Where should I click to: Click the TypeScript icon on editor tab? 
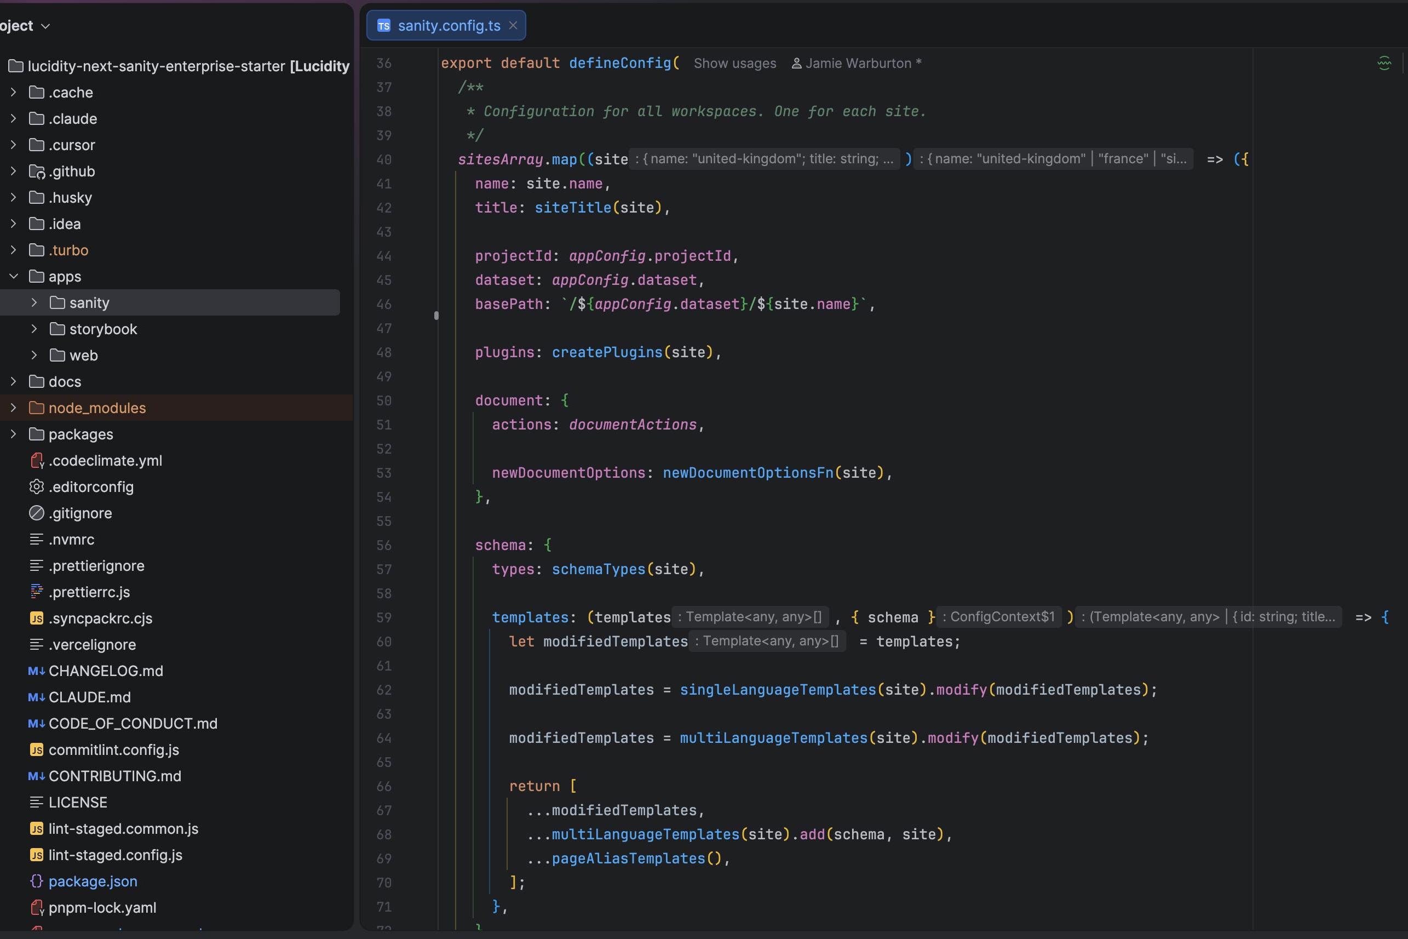384,25
